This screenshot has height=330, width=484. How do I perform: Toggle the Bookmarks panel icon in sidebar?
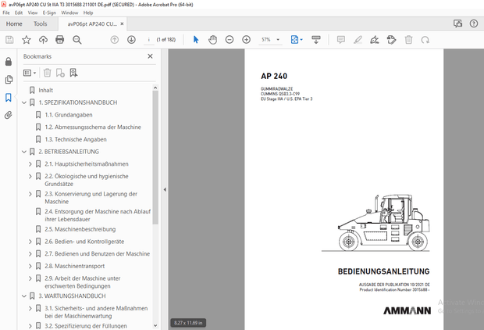9,98
